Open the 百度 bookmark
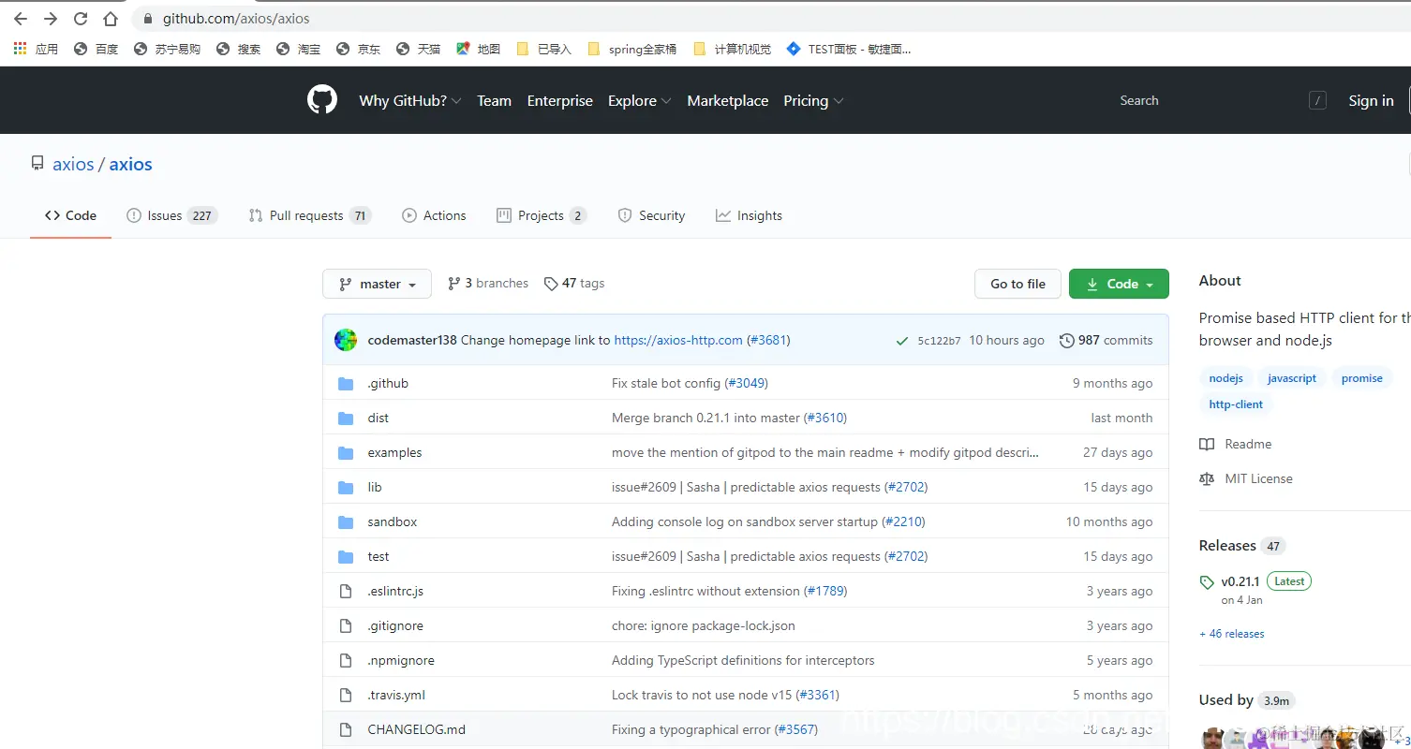This screenshot has height=749, width=1411. pyautogui.click(x=96, y=49)
